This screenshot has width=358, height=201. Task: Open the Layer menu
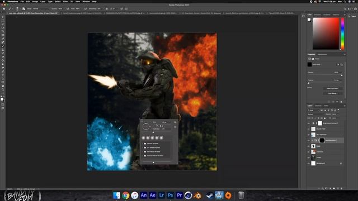coord(43,2)
